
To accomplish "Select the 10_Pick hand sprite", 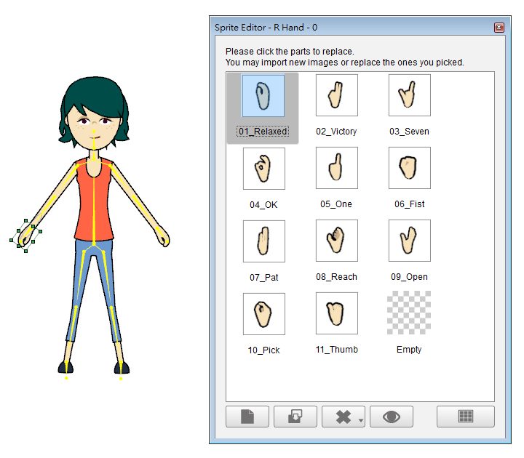I will tap(263, 314).
